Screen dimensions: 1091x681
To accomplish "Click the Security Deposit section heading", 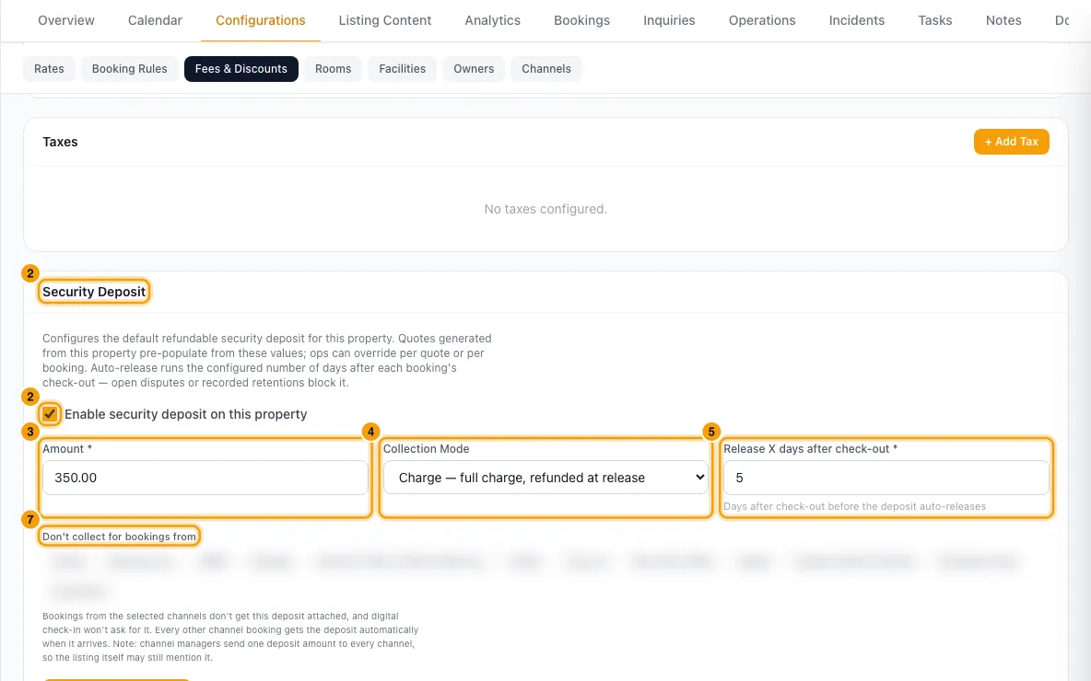I will pyautogui.click(x=94, y=292).
